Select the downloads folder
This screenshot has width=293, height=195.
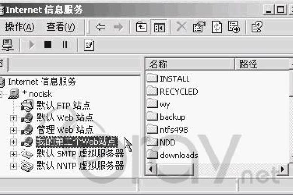point(179,155)
